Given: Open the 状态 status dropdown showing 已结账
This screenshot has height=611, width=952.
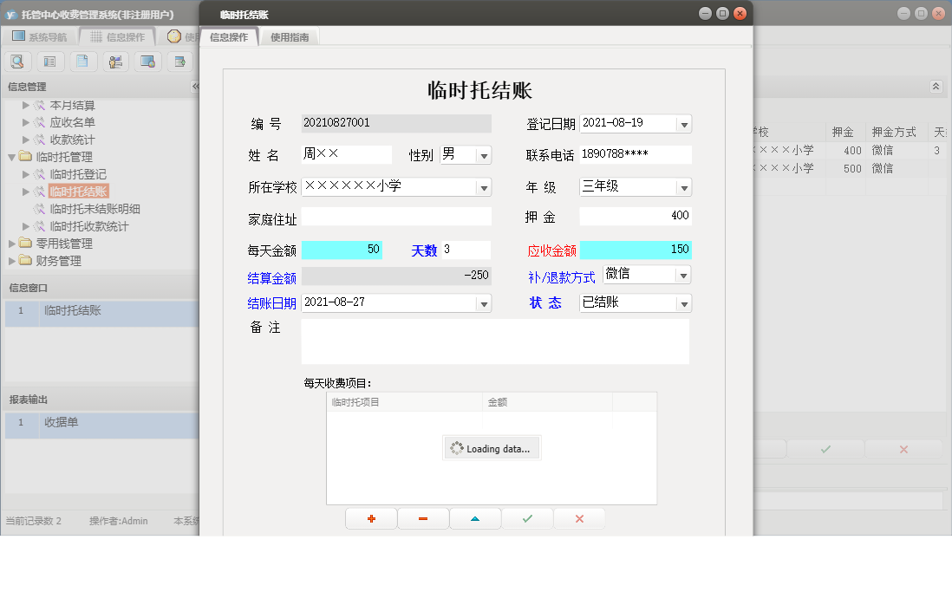Looking at the screenshot, I should [684, 304].
